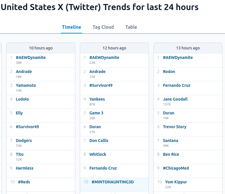Click Trevor Story trend link
Viewport: 225px width, 194px height.
tap(175, 127)
